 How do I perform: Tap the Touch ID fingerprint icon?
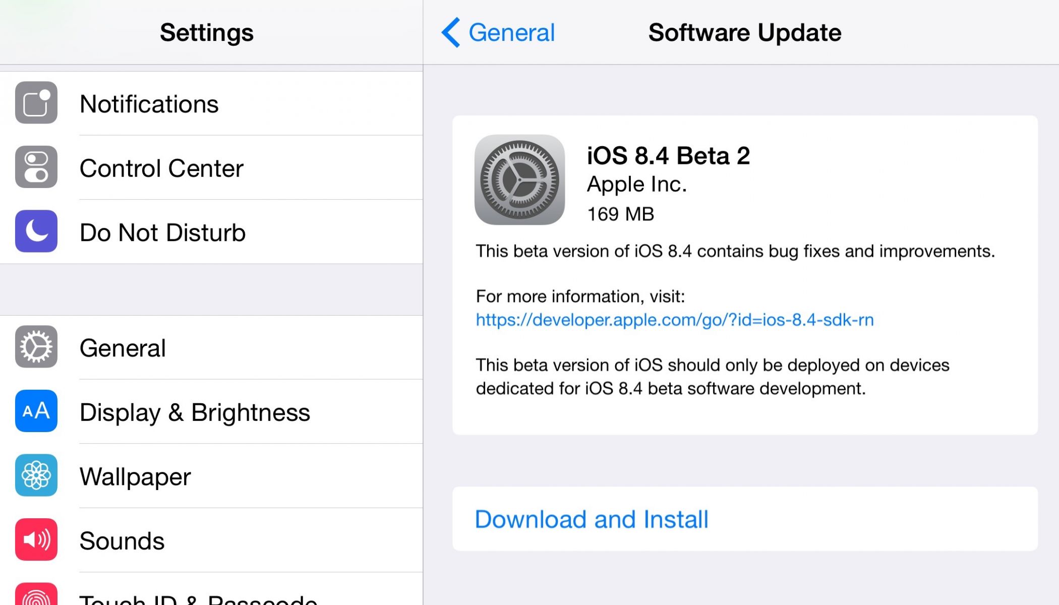[36, 596]
